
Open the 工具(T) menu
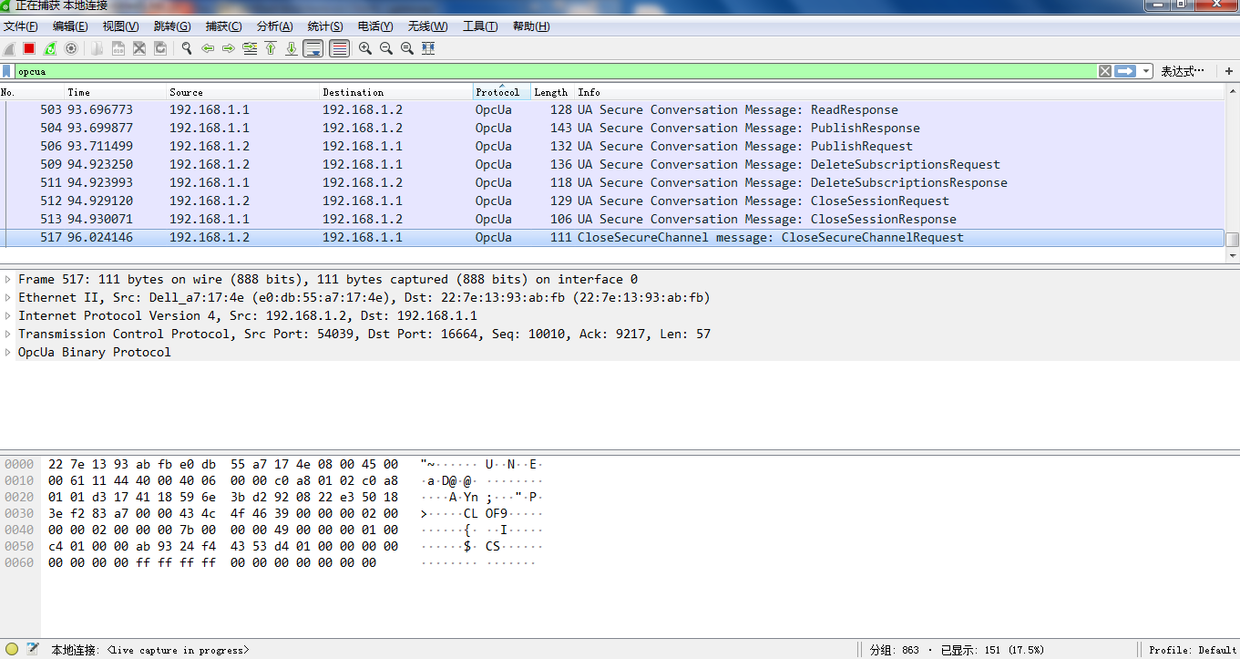tap(481, 26)
